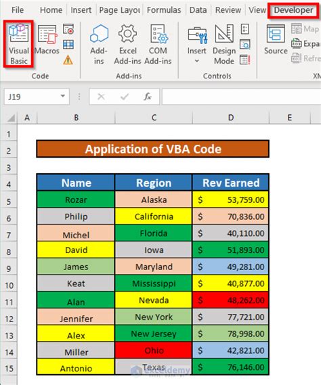321x385 pixels.
Task: Toggle Use Relative References icon
Action: [68, 45]
